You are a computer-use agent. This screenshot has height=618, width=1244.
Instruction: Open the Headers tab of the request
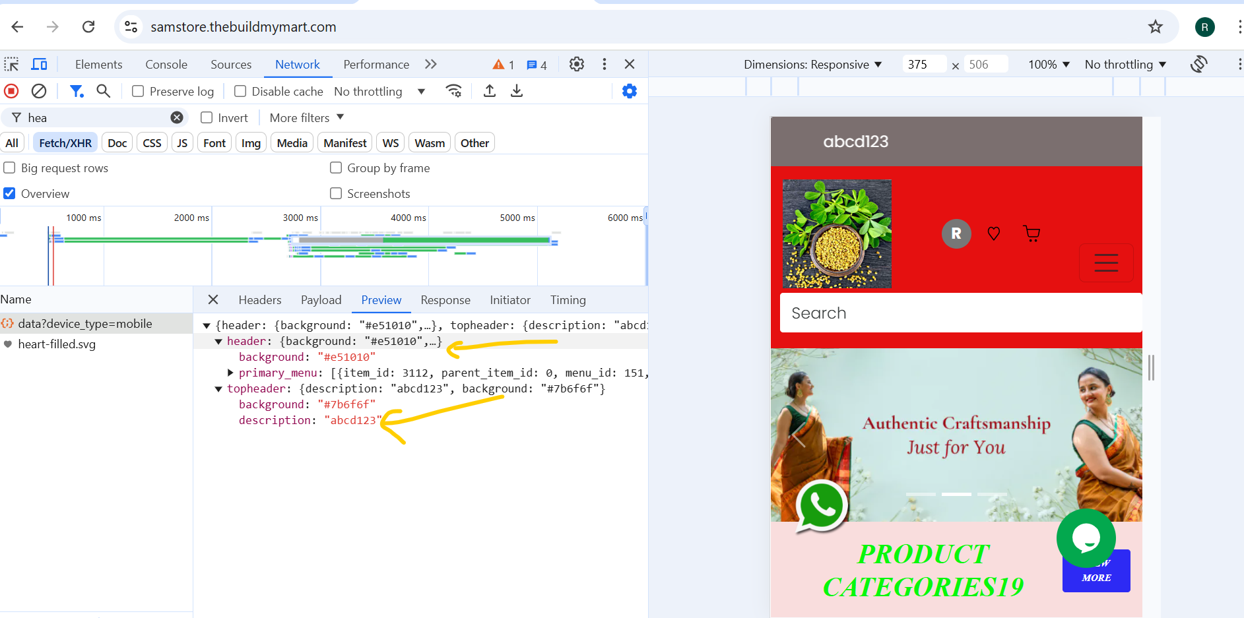(260, 299)
